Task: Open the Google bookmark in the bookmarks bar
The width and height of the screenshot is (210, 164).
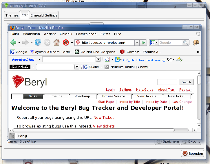Action: pos(19,52)
